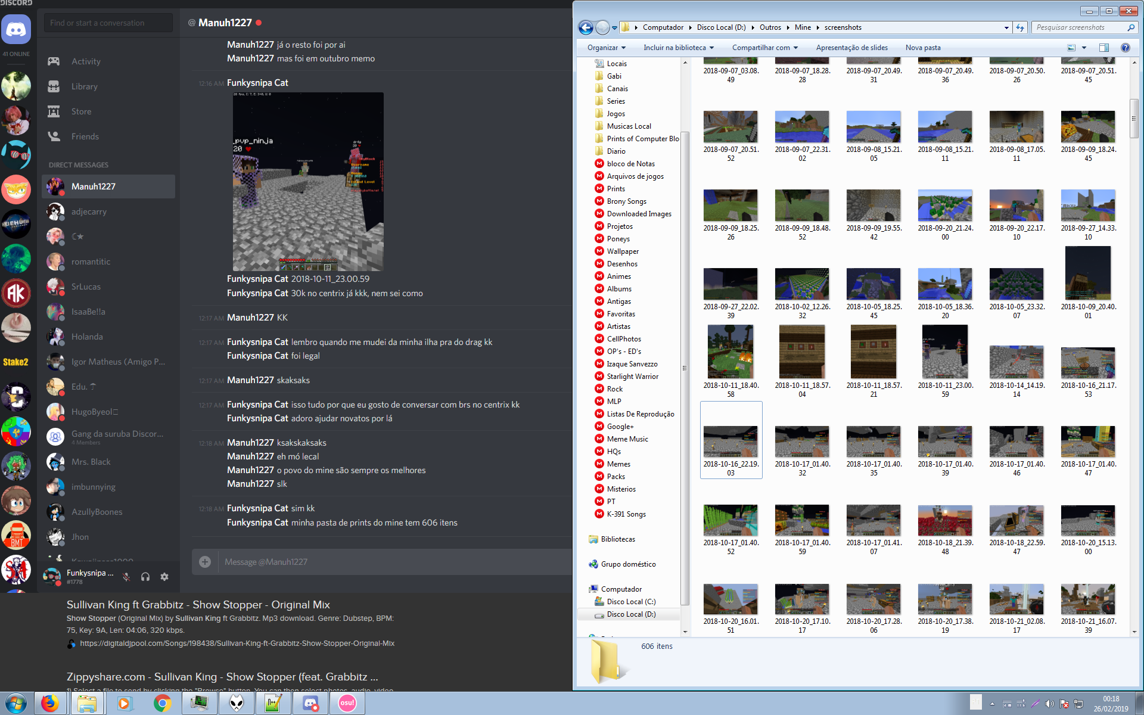The image size is (1144, 715).
Task: Click the plus attach button in message box
Action: [x=205, y=562]
